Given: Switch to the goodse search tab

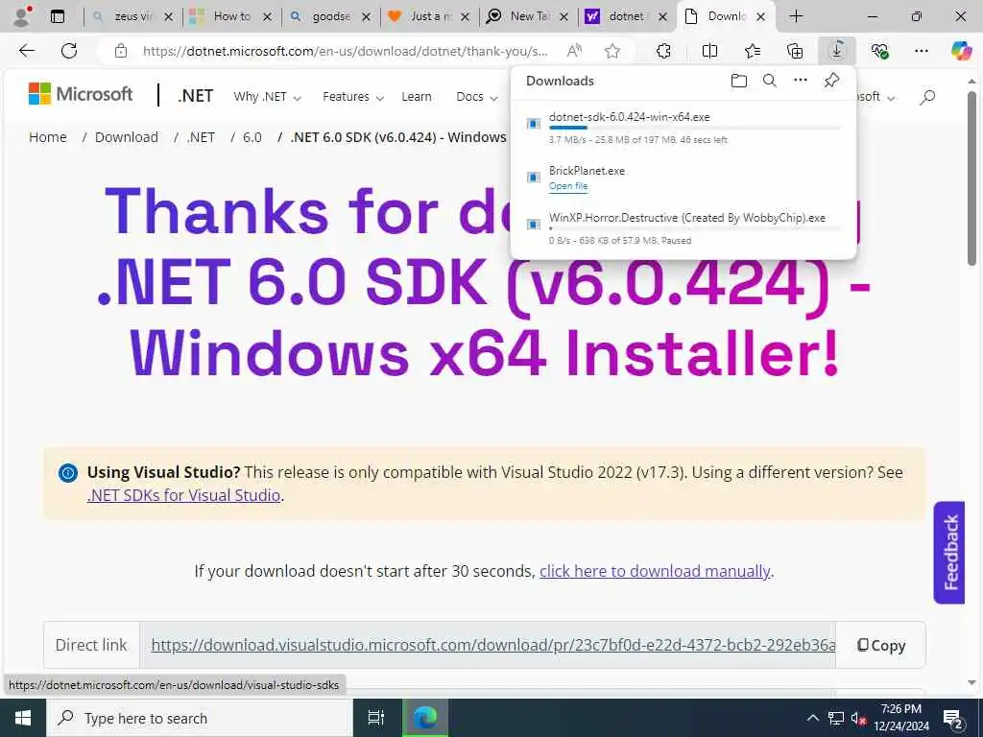Looking at the screenshot, I should click(330, 16).
